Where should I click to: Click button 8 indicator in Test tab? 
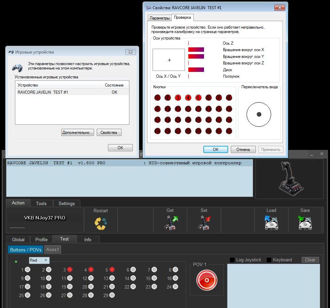coord(175,270)
